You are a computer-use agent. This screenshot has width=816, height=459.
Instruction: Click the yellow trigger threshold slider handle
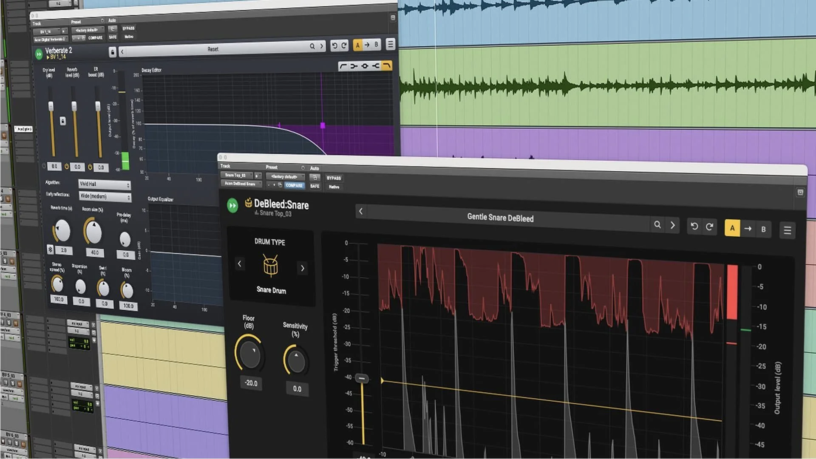pos(362,378)
